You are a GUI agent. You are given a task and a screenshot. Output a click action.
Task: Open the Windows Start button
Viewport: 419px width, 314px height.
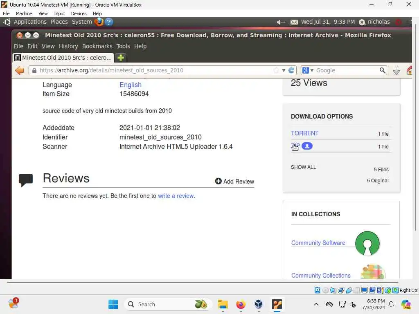(x=113, y=304)
